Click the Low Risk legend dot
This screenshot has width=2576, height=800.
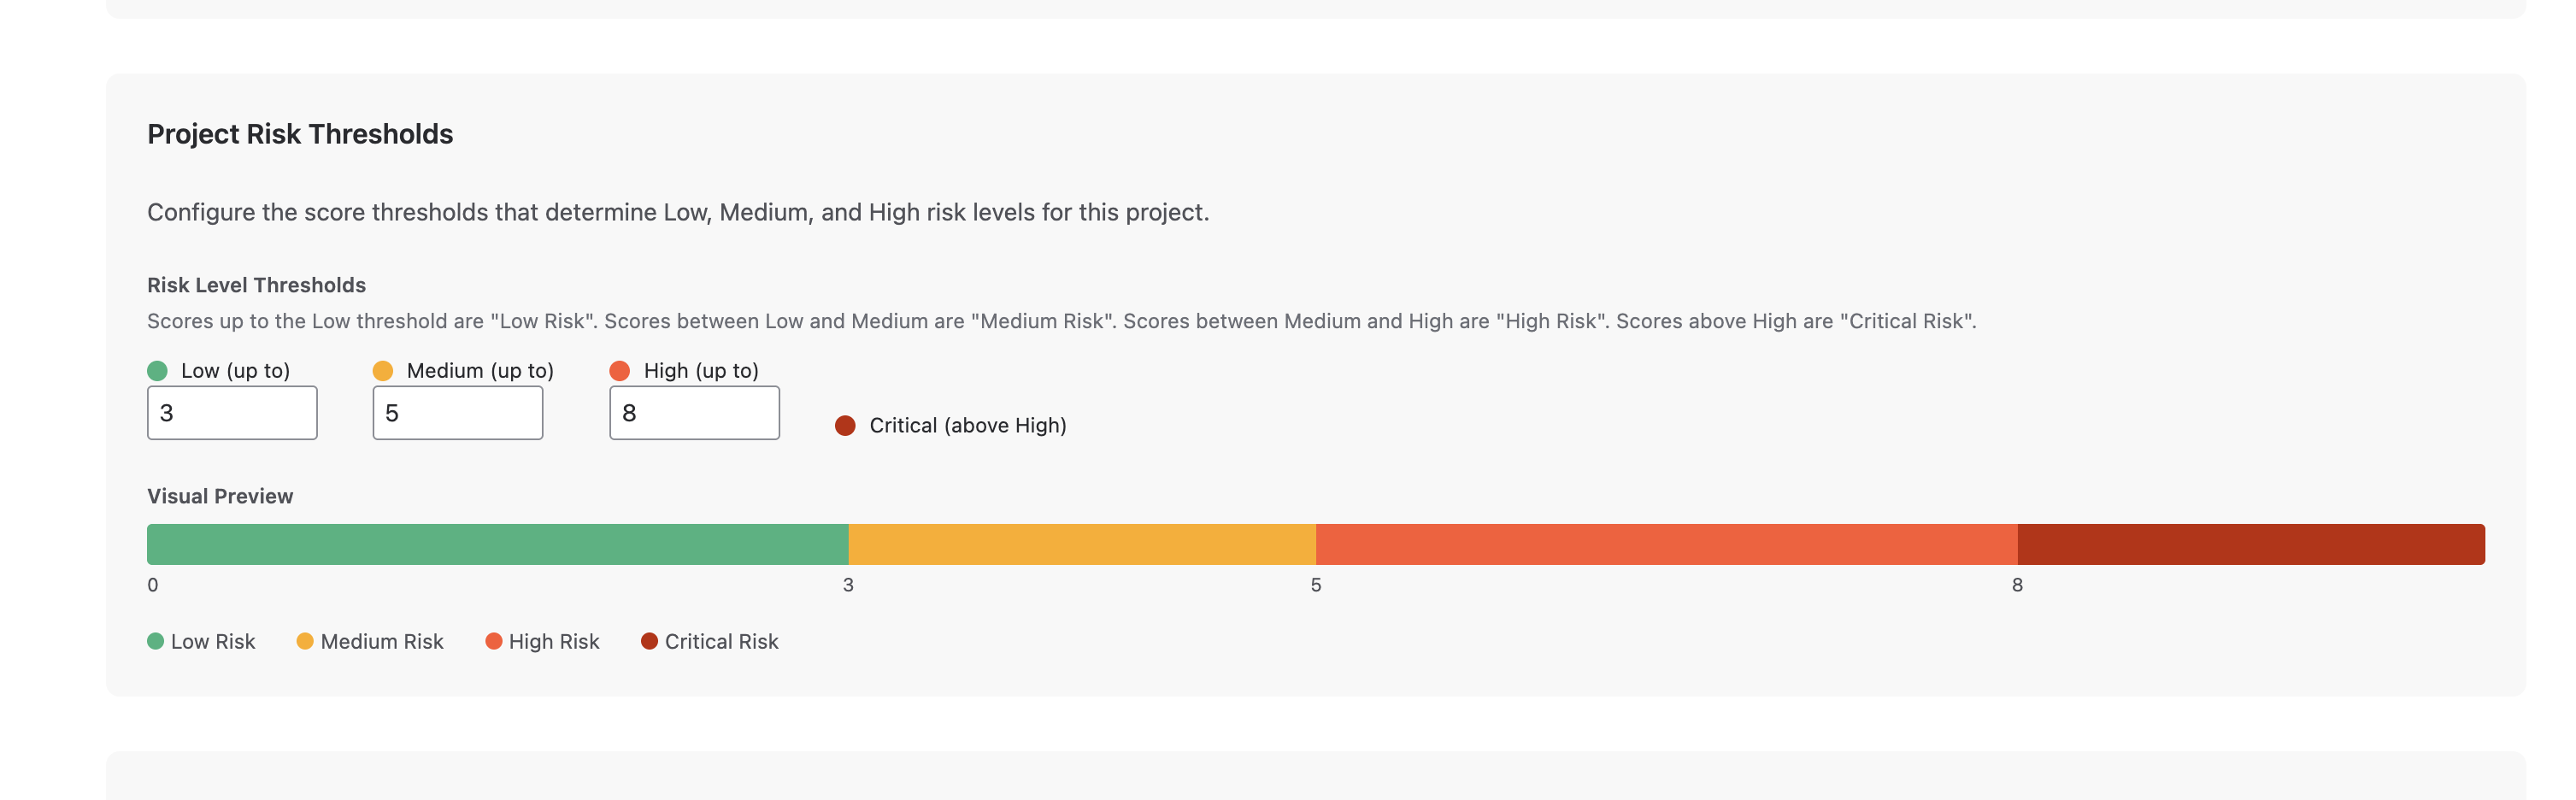156,640
